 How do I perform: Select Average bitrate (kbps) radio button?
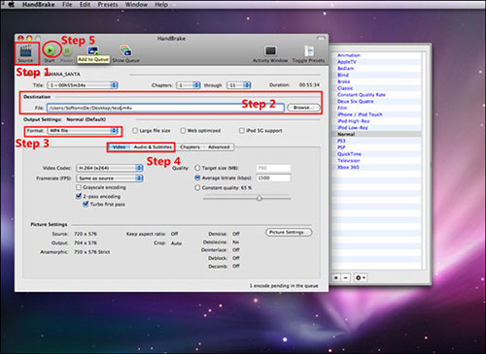tap(197, 177)
